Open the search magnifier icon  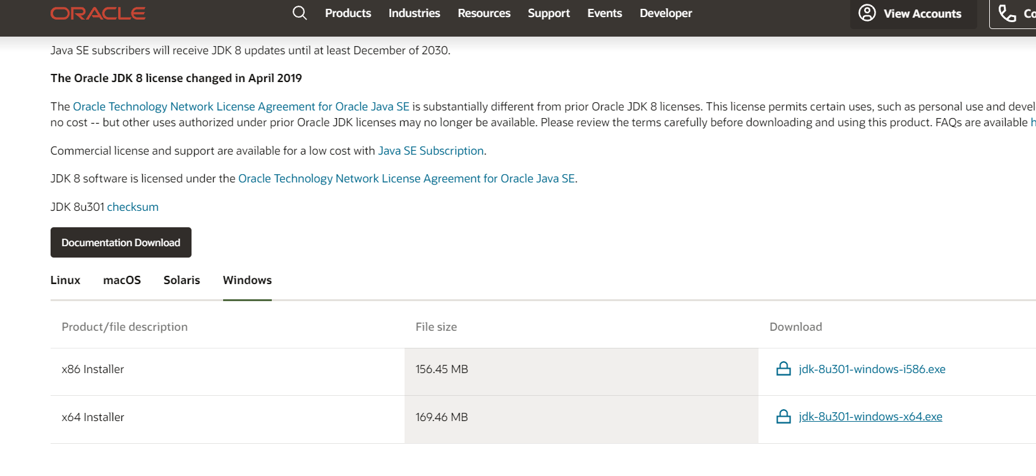(x=300, y=13)
